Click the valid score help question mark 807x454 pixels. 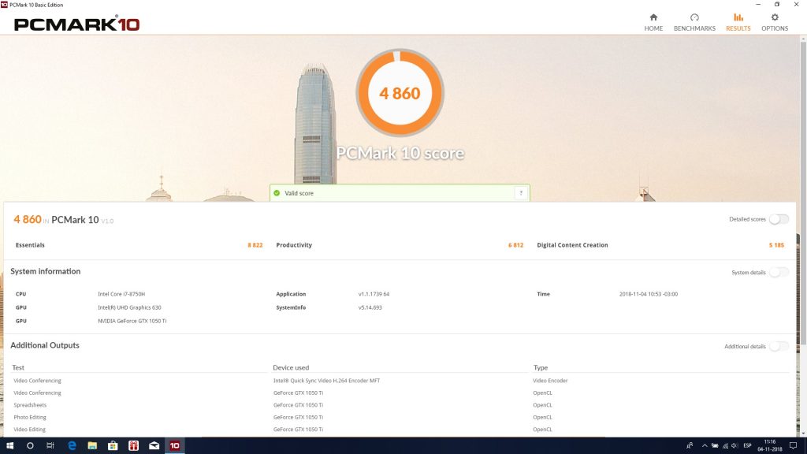click(x=520, y=193)
